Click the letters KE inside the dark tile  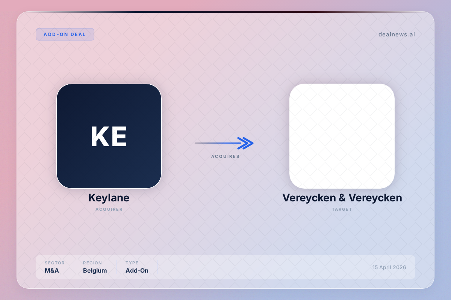pos(109,137)
